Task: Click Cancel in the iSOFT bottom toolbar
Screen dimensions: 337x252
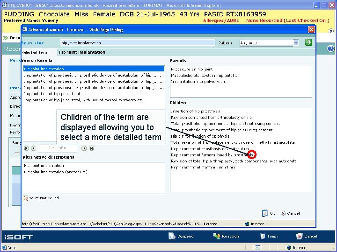Action: (307, 236)
